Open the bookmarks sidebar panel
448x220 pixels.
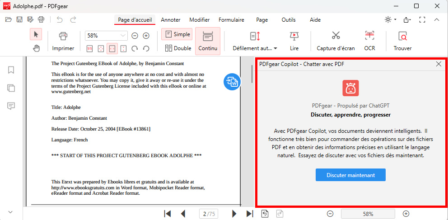[x=11, y=70]
